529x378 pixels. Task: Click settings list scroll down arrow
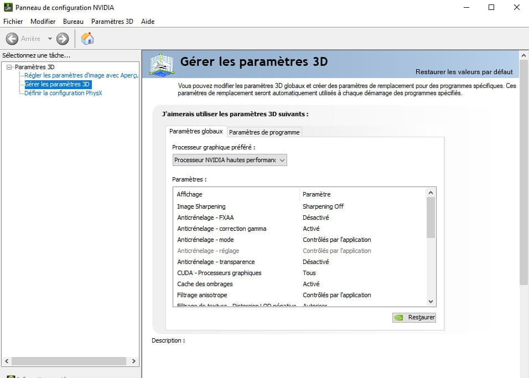(x=431, y=302)
